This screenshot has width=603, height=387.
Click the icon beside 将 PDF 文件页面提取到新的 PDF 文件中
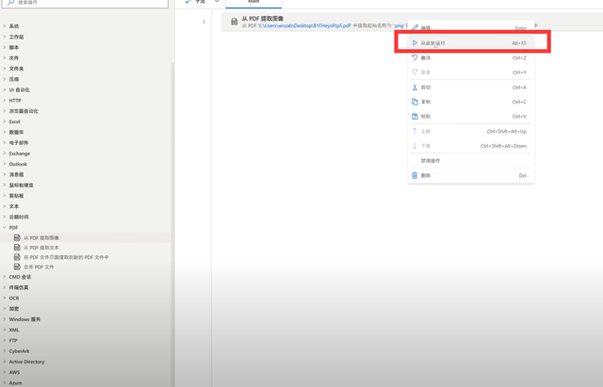pos(17,257)
